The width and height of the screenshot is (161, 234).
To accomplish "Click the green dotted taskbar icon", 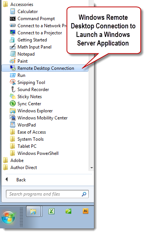I will point(69,211).
